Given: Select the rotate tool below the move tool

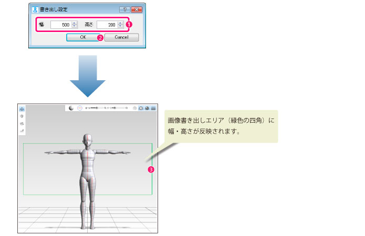Looking at the screenshot, I should pyautogui.click(x=22, y=116).
